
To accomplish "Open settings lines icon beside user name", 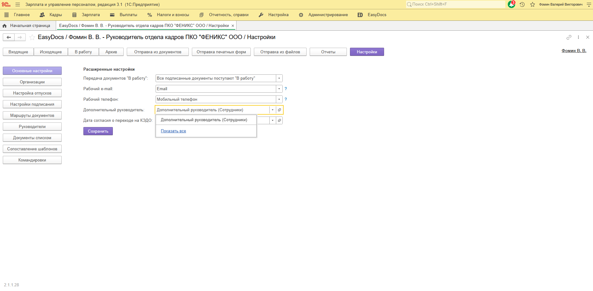I will [589, 4].
